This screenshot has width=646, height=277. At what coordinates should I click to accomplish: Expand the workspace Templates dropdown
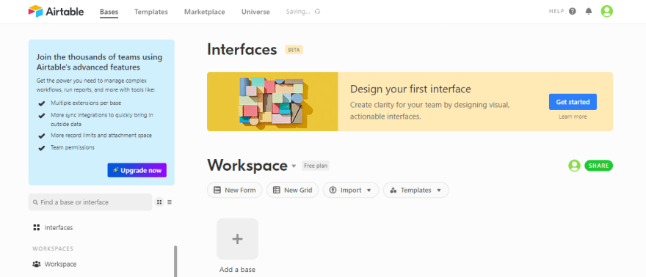(x=416, y=190)
